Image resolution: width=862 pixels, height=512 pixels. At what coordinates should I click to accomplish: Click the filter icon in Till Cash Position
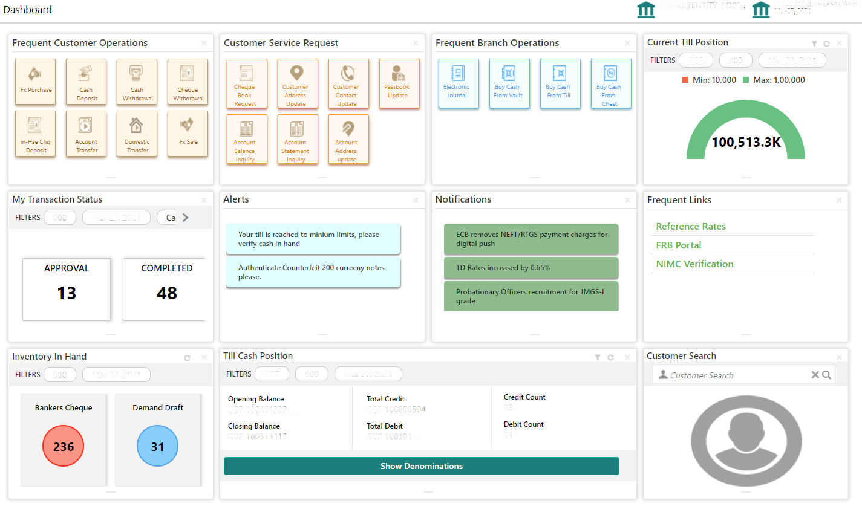coord(598,357)
